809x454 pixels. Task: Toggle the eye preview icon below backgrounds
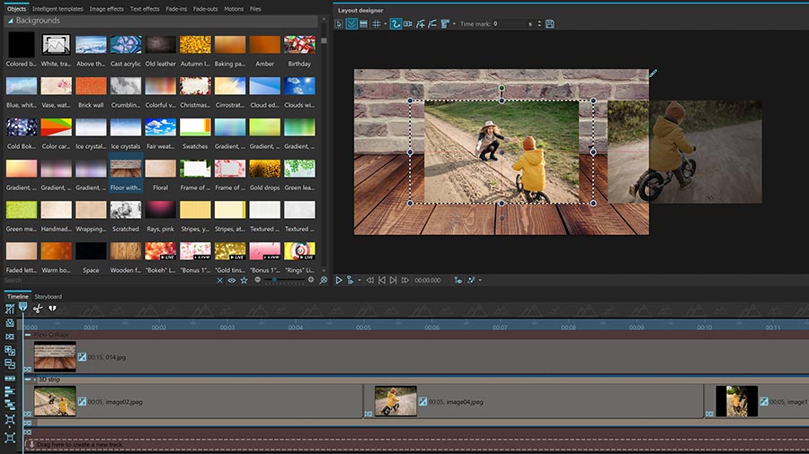click(232, 280)
